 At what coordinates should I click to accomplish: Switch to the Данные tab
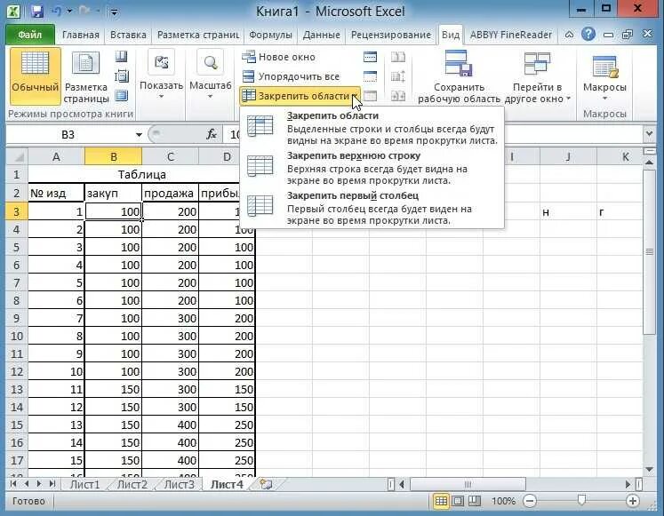pyautogui.click(x=321, y=35)
